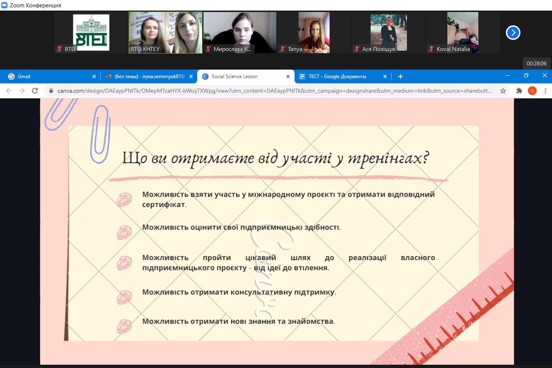Click the canva.com URL address bar

pos(273,91)
